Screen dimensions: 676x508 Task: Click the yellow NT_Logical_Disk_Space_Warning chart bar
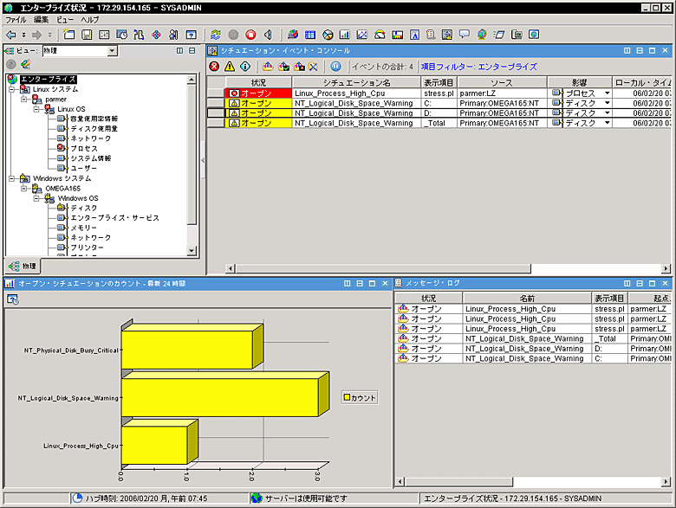(220, 398)
